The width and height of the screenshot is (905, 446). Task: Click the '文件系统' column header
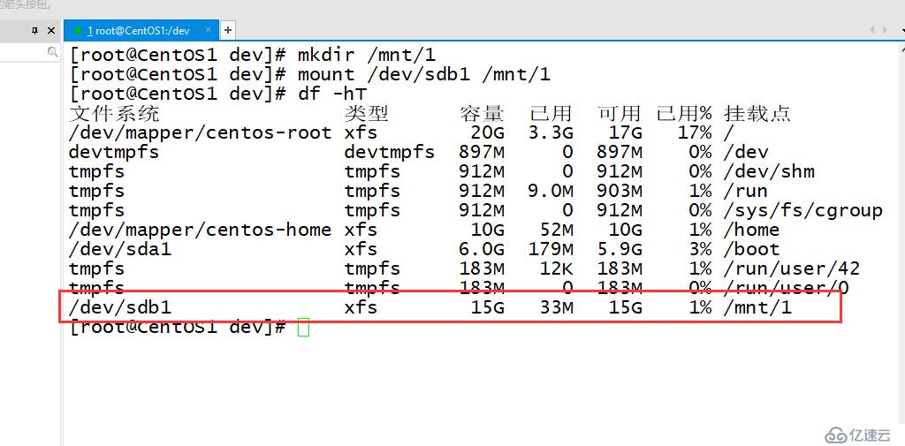[x=114, y=114]
